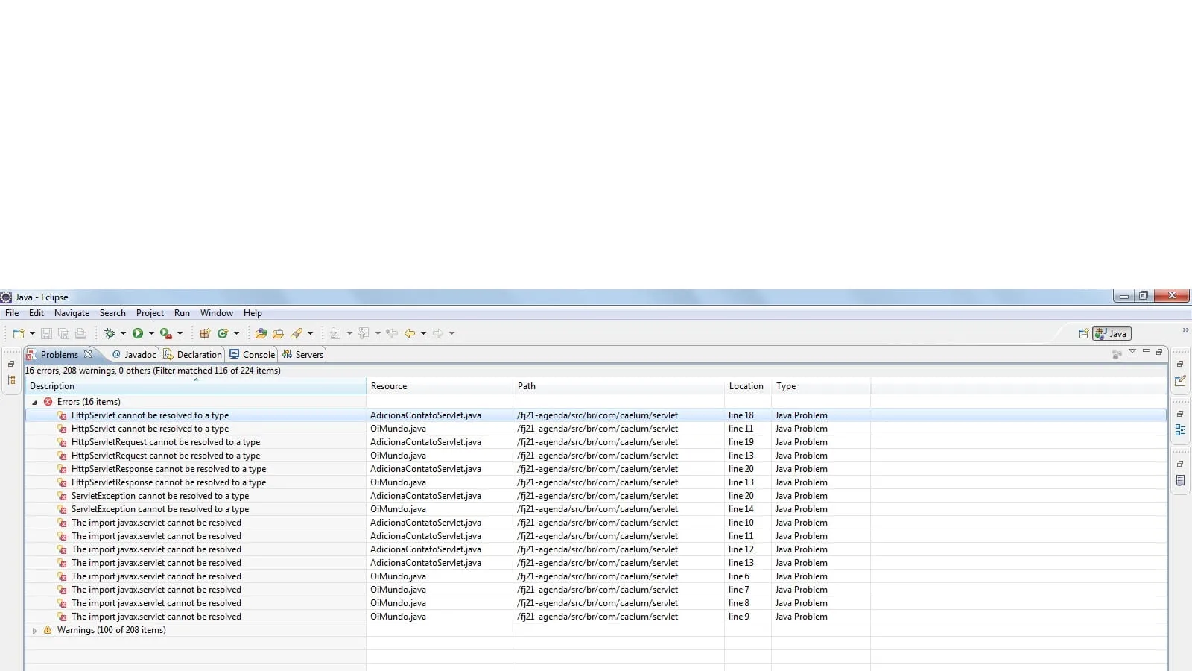Open the Project menu

tap(150, 313)
